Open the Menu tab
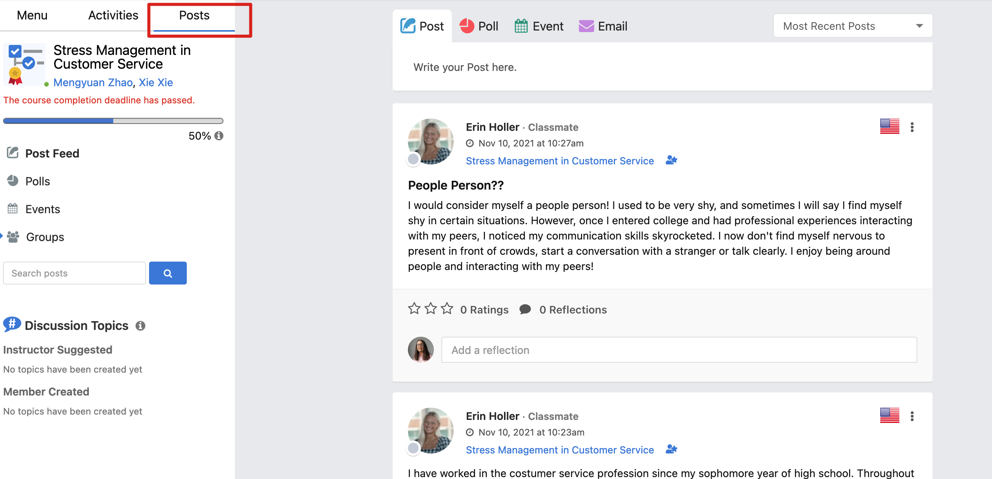Screen dimensions: 992x479 32,15
